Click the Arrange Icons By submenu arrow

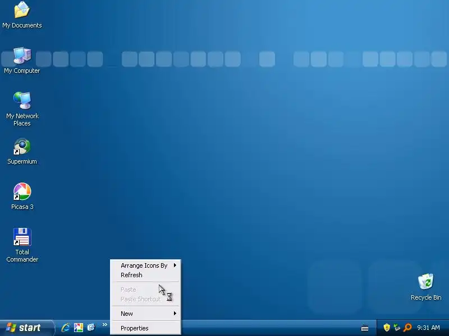point(175,265)
